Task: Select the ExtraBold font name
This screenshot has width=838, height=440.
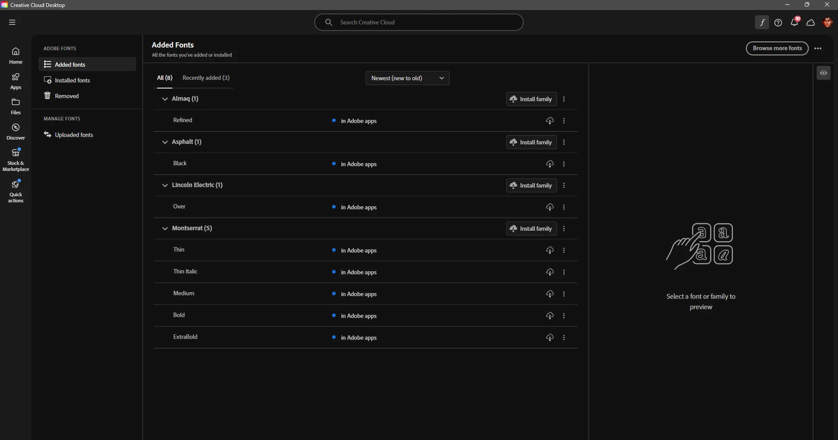Action: pyautogui.click(x=185, y=337)
